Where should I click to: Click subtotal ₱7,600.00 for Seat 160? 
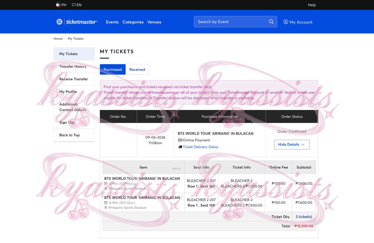click(304, 183)
